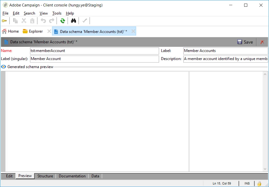Open the Search menu
Screen dimensions: 269x187
(x=29, y=13)
